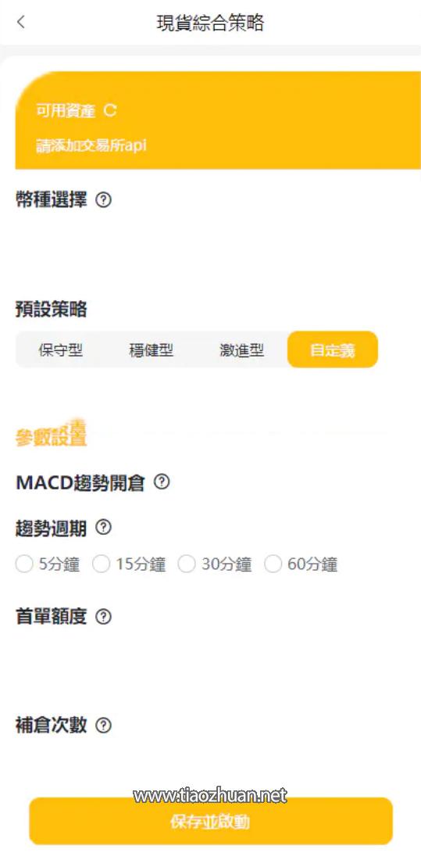Viewport: 421px width, 860px height.
Task: Go back using the top-left arrow
Action: click(x=21, y=23)
